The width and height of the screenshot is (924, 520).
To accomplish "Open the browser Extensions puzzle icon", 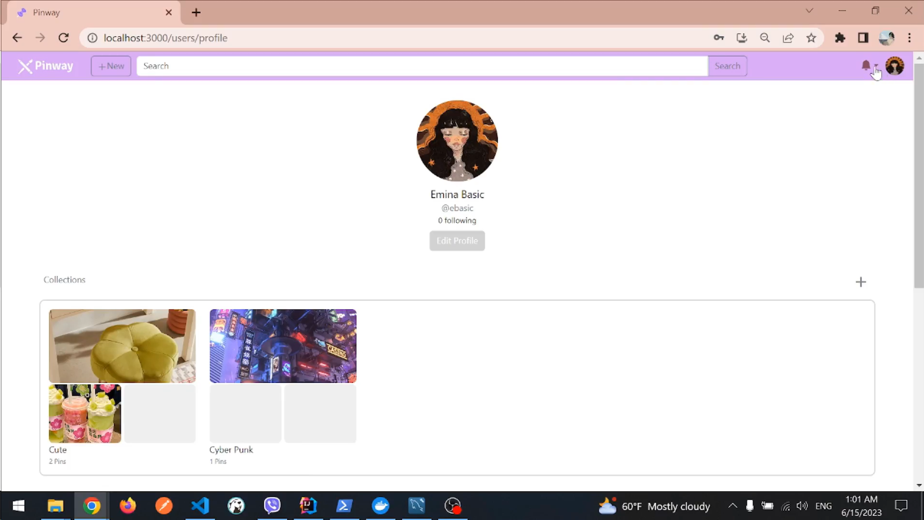I will pyautogui.click(x=840, y=38).
